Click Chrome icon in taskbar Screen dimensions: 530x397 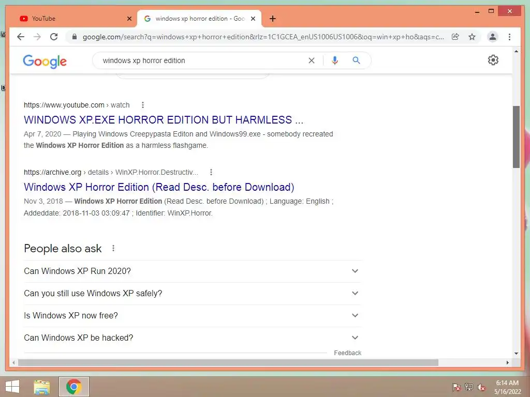click(73, 387)
